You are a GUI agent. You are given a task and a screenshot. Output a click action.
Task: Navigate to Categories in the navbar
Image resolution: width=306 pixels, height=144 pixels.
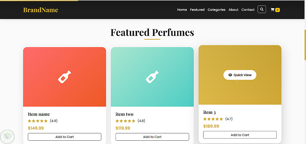tap(216, 10)
